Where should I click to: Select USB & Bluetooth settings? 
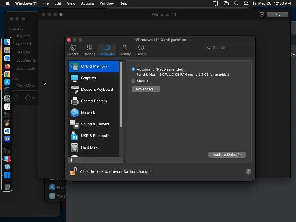pos(93,136)
